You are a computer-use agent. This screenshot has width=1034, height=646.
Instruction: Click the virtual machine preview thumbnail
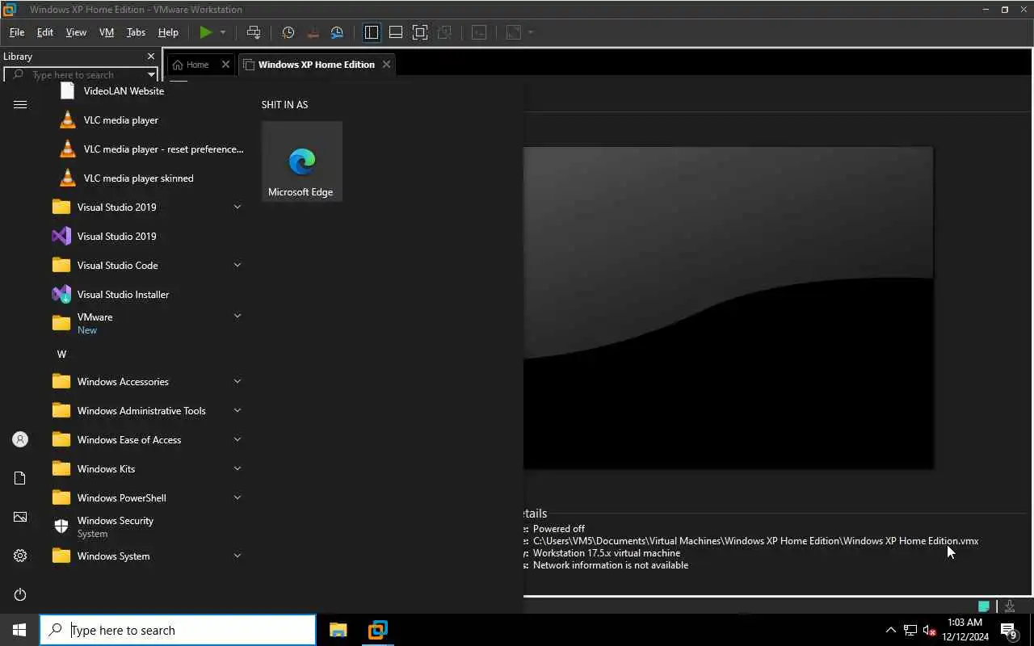pos(728,308)
